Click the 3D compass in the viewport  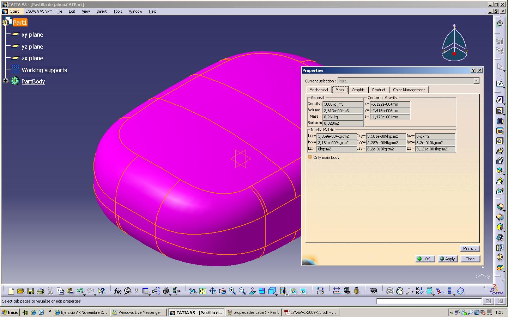[x=454, y=42]
